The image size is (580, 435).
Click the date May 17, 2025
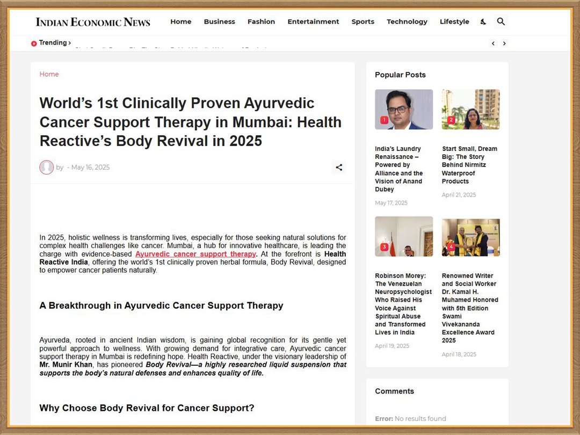click(391, 202)
